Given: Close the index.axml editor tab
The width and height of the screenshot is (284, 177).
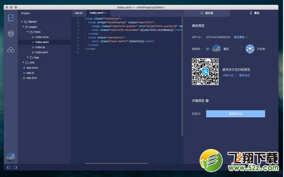Looking at the screenshot, I should coord(106,13).
